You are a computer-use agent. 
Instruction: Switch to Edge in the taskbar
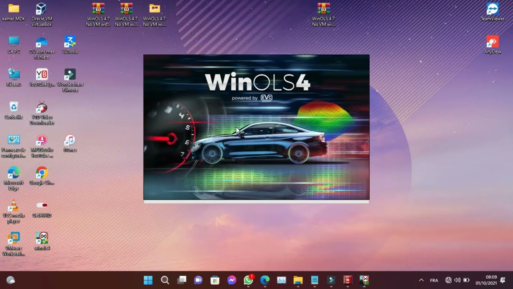pos(265,280)
